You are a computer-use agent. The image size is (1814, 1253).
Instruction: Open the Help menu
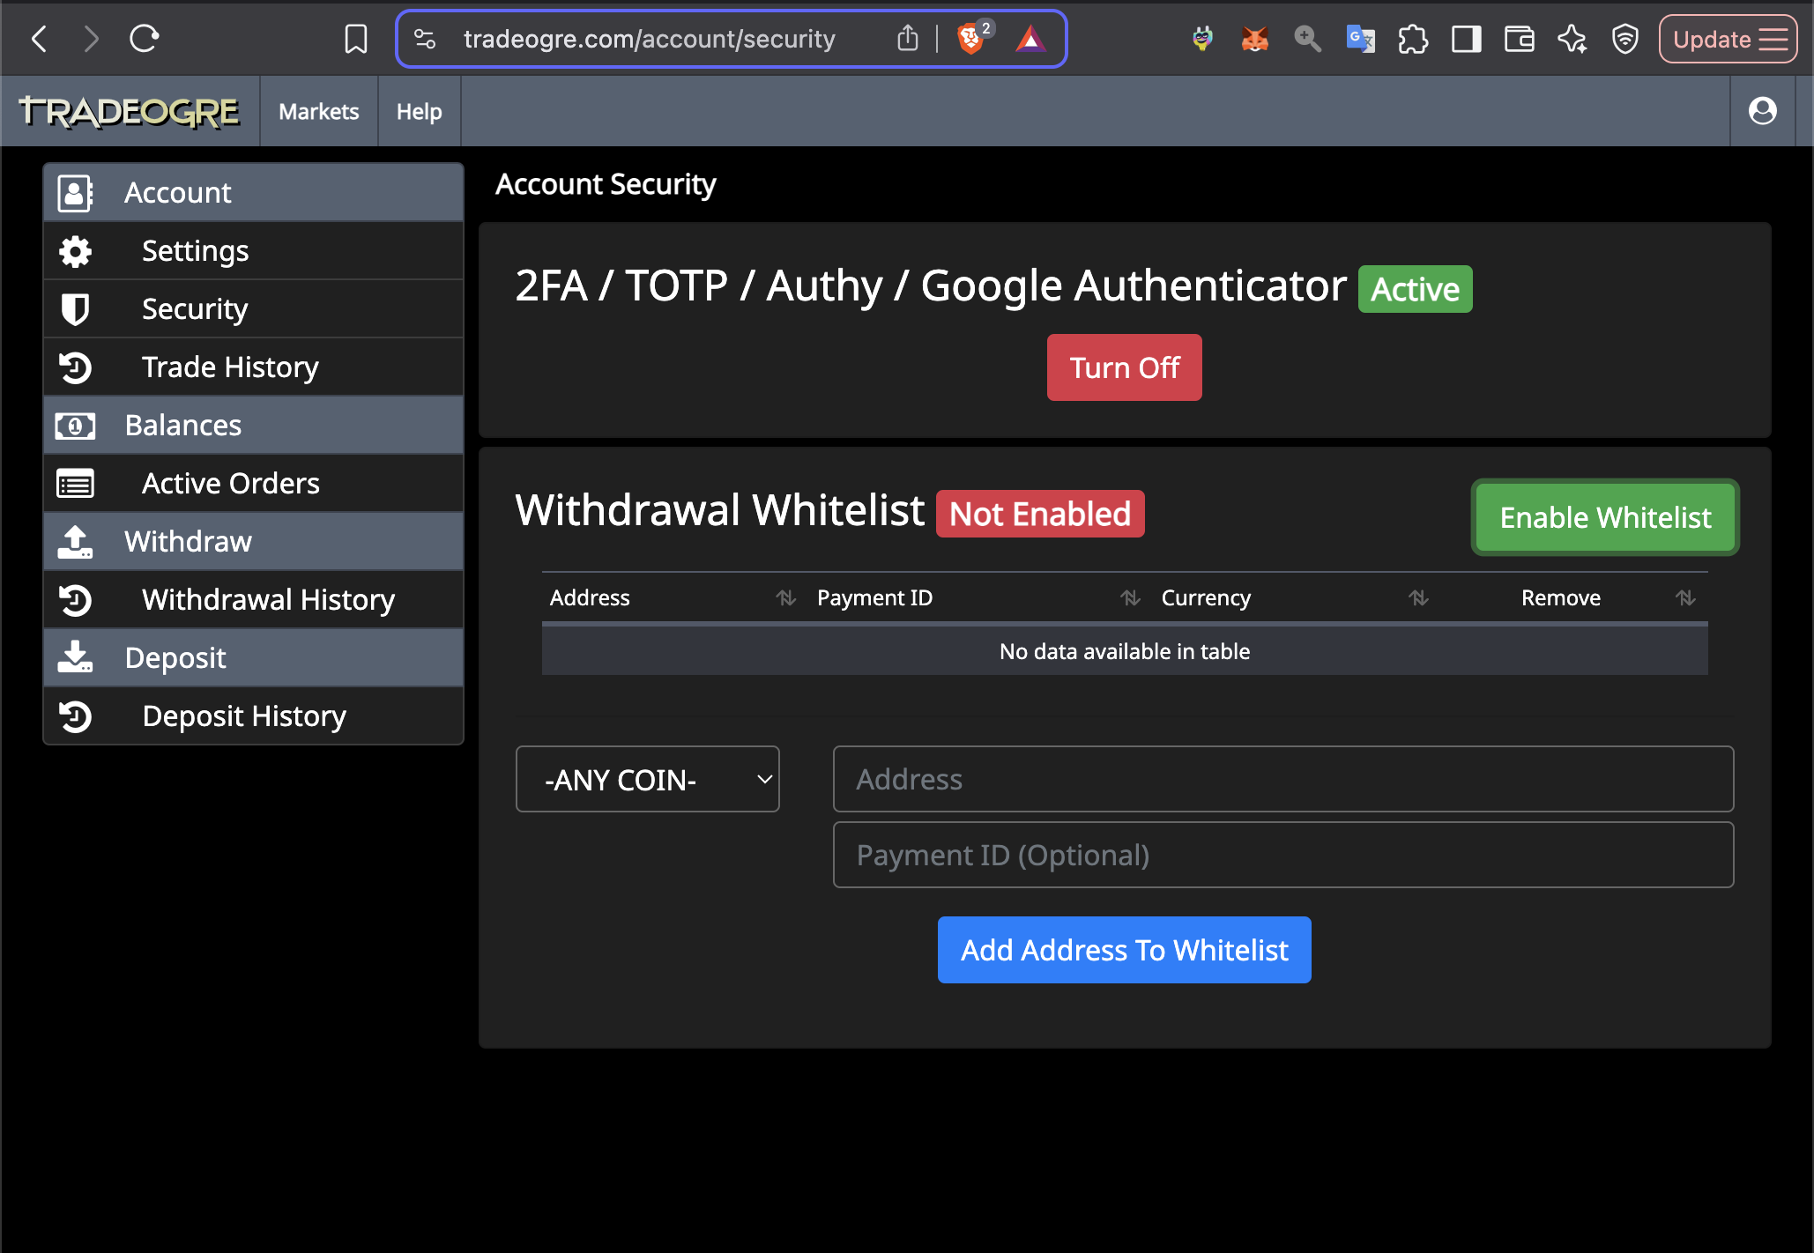click(419, 111)
